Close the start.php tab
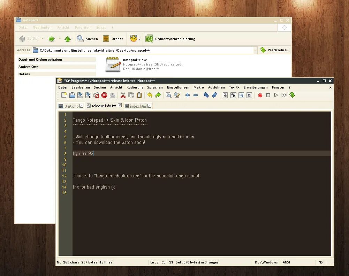 (82, 106)
